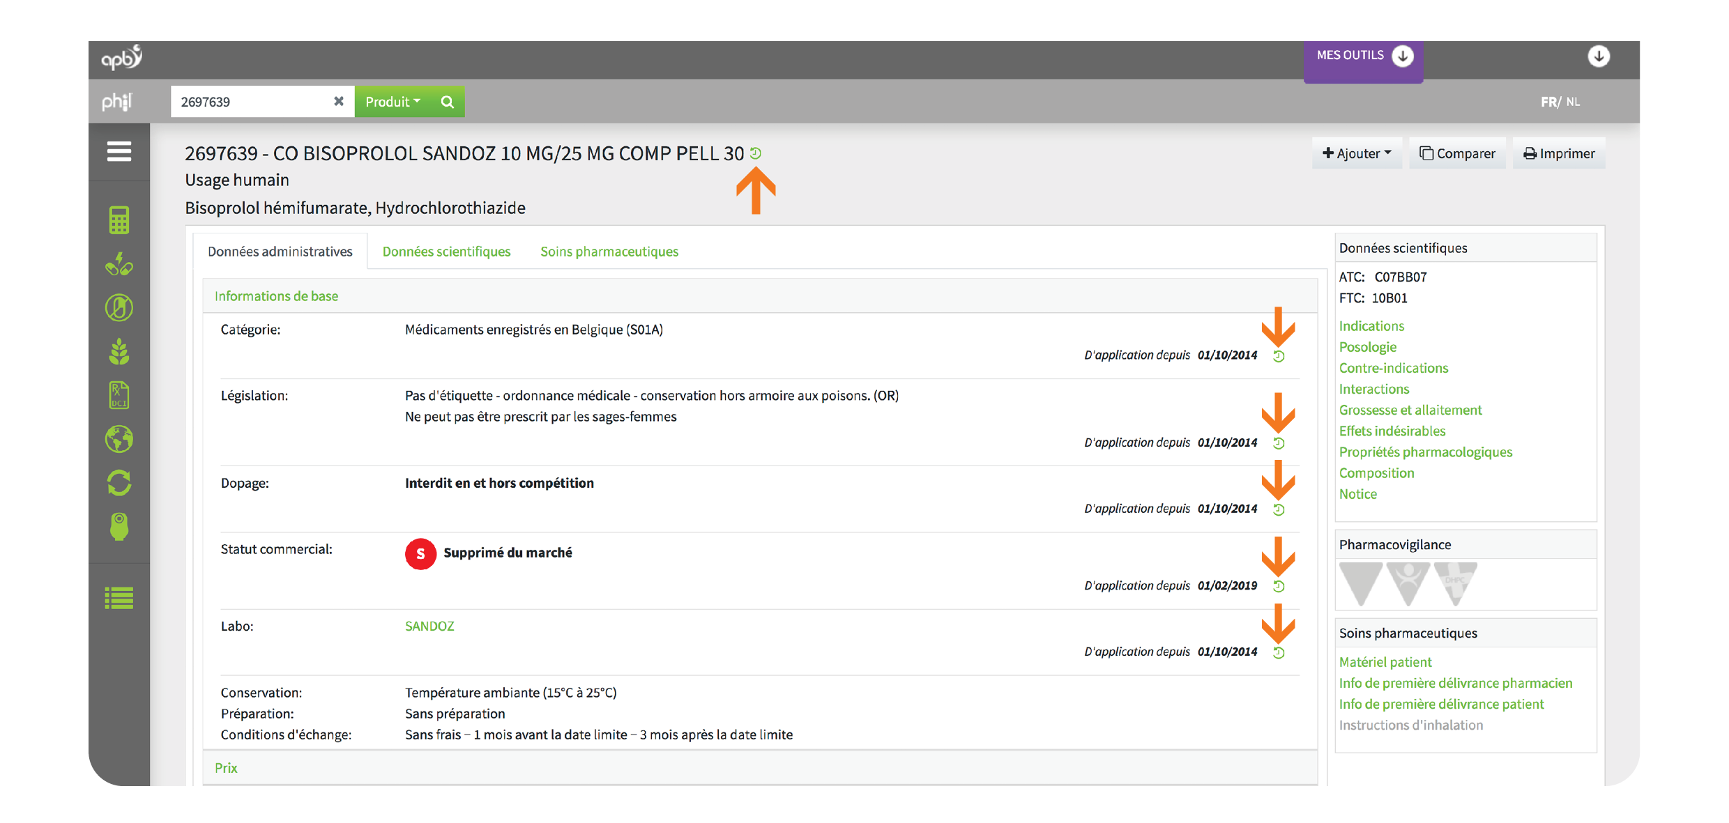This screenshot has height=823, width=1729.
Task: Click the person-figure pharmacovigilance triangle icon
Action: pyautogui.click(x=1408, y=583)
